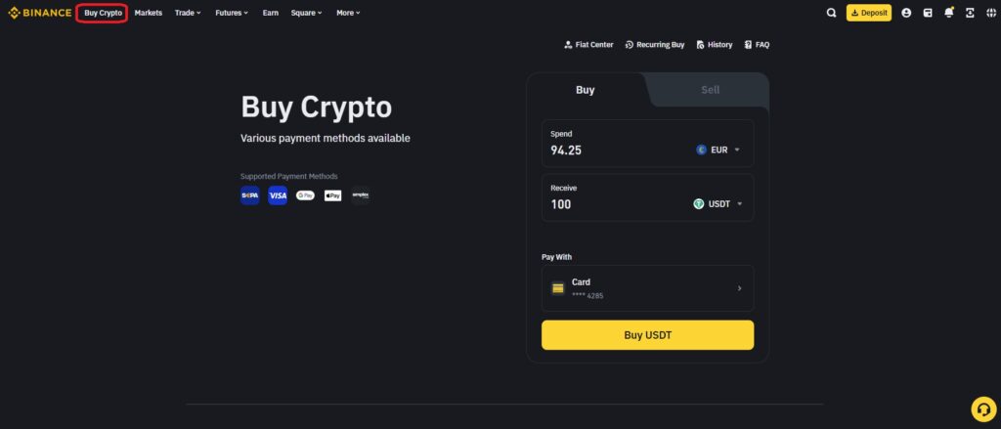Switch to the Sell tab
1001x429 pixels.
[710, 90]
